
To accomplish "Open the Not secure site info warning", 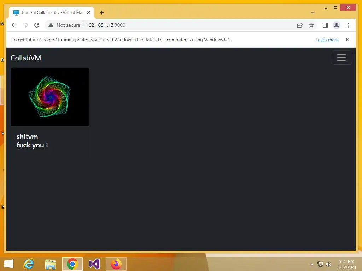I will point(64,25).
